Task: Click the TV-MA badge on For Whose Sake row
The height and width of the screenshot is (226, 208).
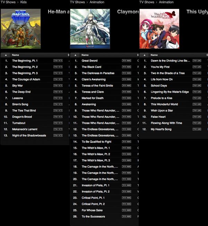Action: 127,210
